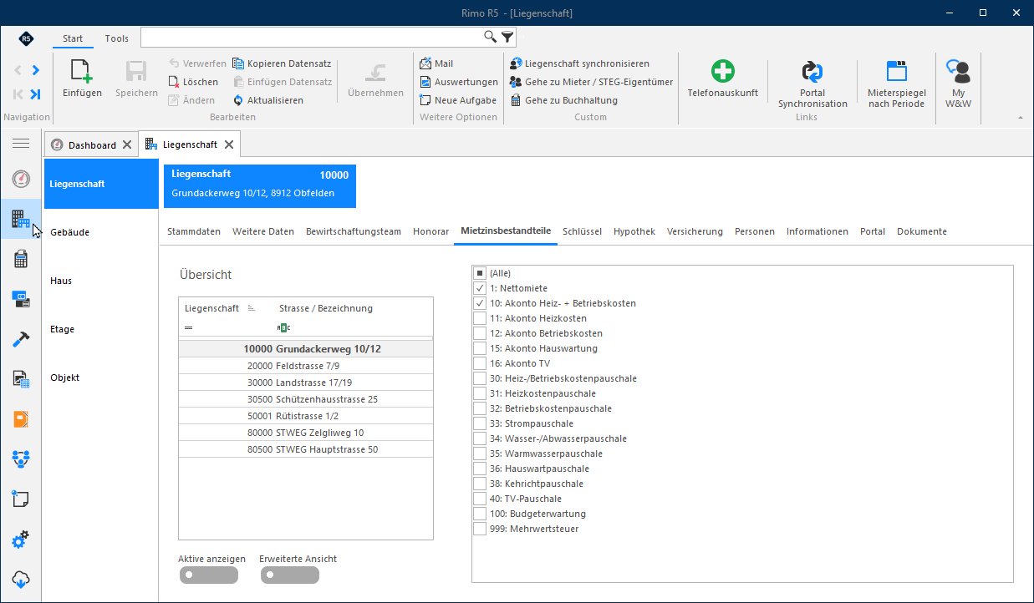Open the gears settings sidebar icon
The height and width of the screenshot is (603, 1034).
pyautogui.click(x=21, y=540)
